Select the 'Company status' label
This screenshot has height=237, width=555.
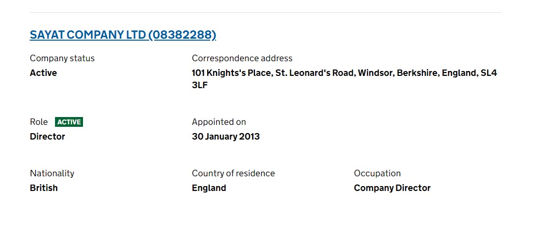coord(62,58)
